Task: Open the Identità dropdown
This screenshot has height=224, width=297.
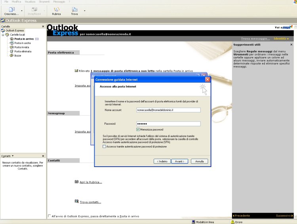Action: tap(281, 39)
